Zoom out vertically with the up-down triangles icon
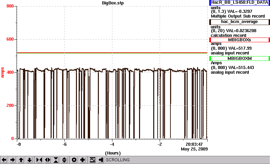Screen dimensions: 270x164 click(64, 160)
